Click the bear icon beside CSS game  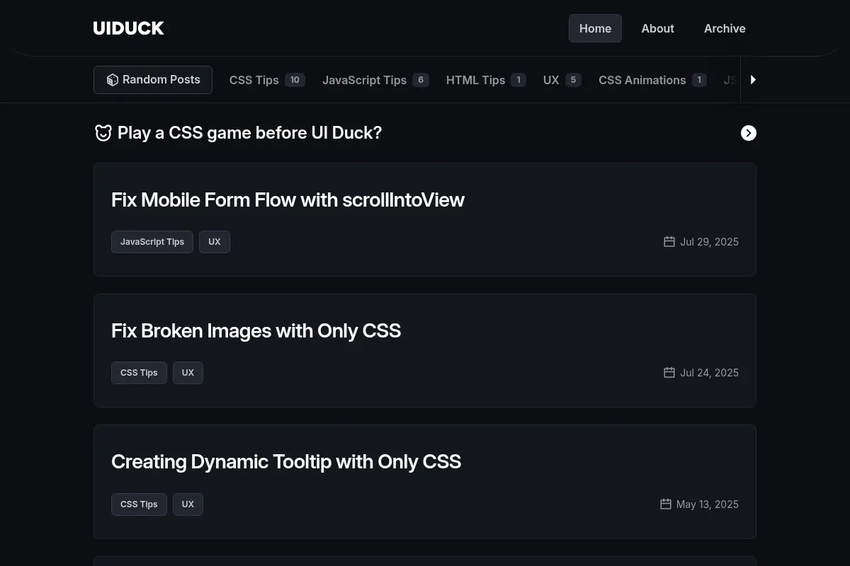(103, 133)
